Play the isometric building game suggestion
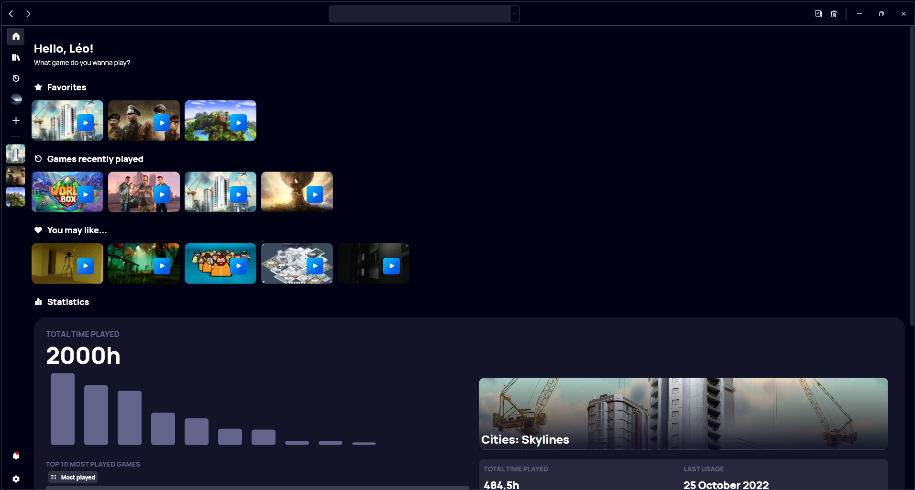Image resolution: width=915 pixels, height=490 pixels. click(315, 266)
